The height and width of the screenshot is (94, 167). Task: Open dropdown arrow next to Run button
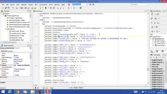tap(43, 8)
